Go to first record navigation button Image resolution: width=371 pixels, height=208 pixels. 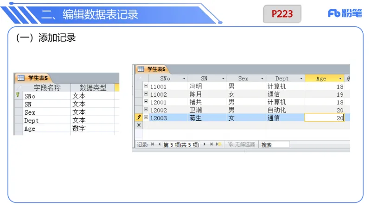153,144
